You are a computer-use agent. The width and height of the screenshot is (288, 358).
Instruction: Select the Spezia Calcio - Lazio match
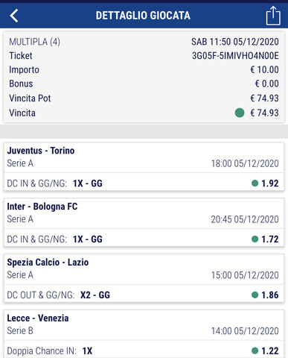click(48, 263)
